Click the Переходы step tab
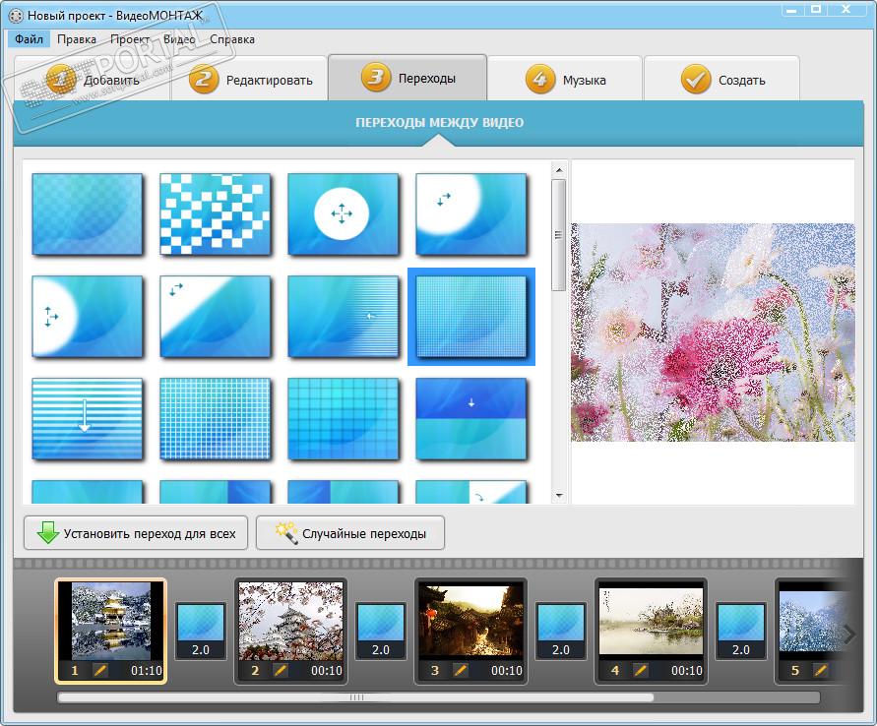This screenshot has width=877, height=726. (x=407, y=78)
